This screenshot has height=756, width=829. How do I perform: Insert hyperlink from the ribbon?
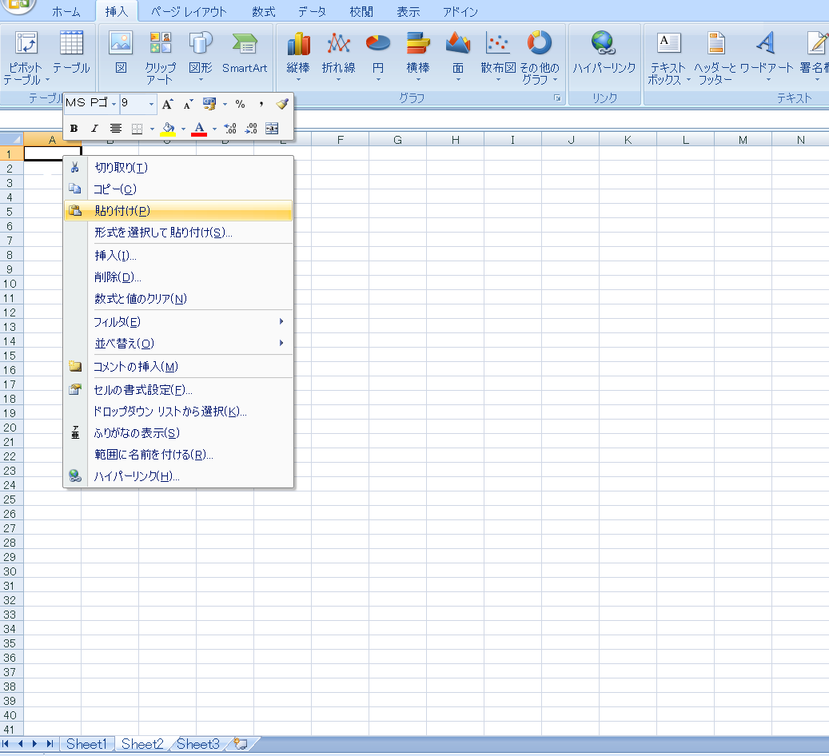[x=604, y=53]
